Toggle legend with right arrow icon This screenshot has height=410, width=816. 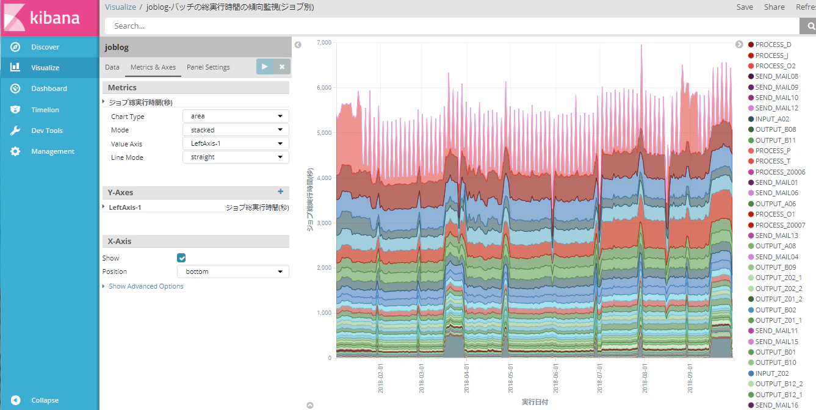pos(739,45)
